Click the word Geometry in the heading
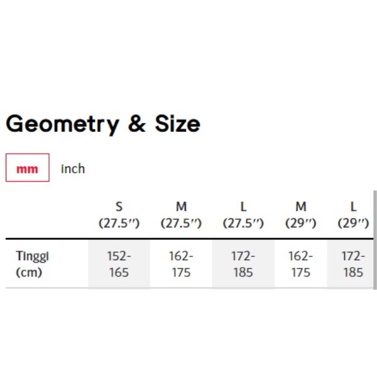377x377 pixels. (62, 124)
